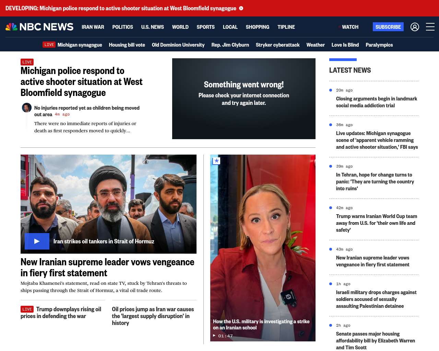Click the LIVE tag above Michigan headline
Image resolution: width=439 pixels, height=351 pixels.
tap(27, 62)
